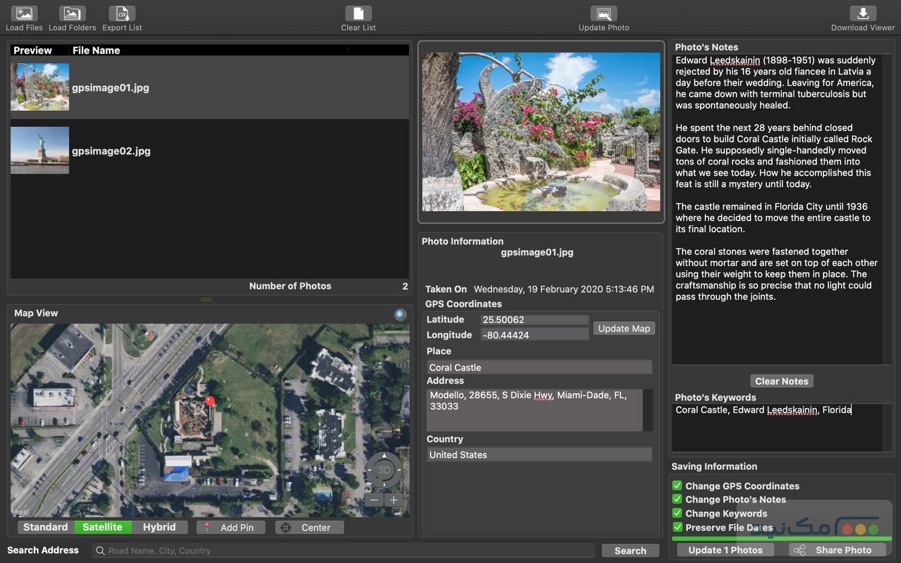This screenshot has width=901, height=563.
Task: Disable the Change Keywords checkbox
Action: (x=677, y=513)
